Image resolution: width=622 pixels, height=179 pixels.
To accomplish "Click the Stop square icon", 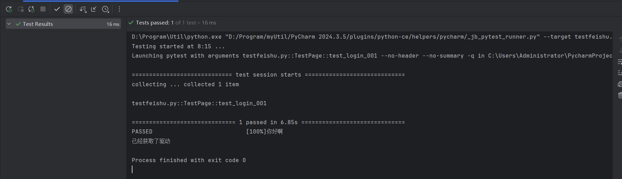I will 43,9.
